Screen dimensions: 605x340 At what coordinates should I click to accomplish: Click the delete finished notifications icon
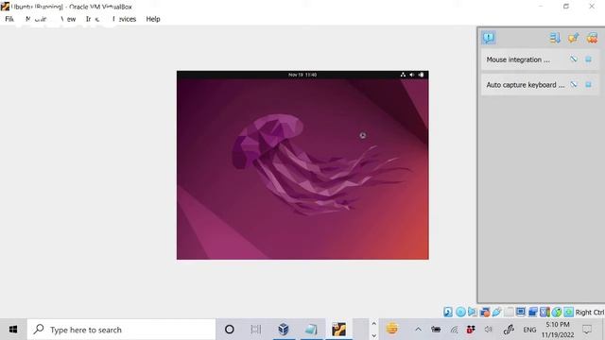point(592,38)
